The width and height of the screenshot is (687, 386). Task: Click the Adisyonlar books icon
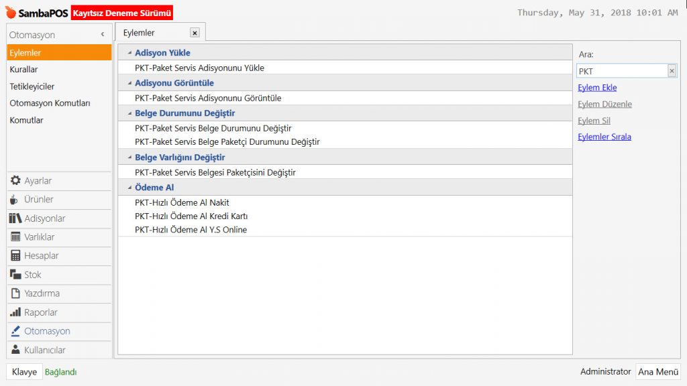[15, 218]
